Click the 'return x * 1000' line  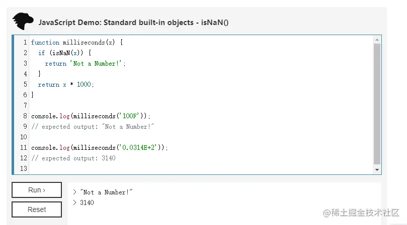65,85
